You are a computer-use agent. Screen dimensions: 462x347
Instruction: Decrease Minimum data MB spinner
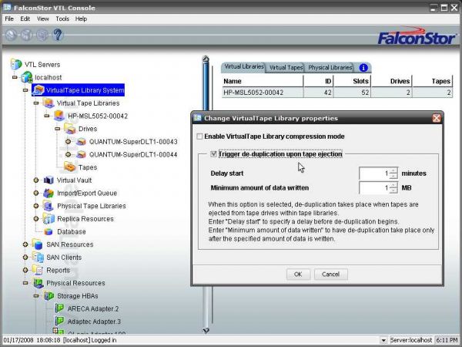click(x=393, y=190)
